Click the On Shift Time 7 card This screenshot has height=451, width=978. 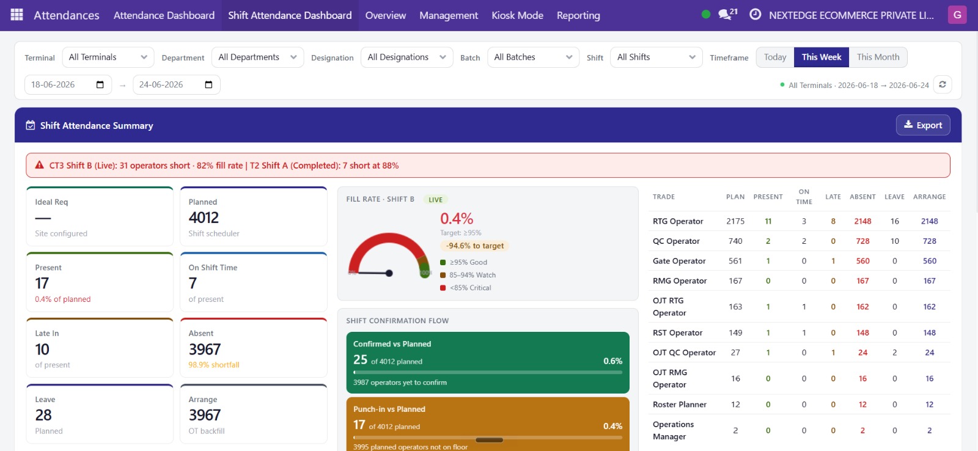[x=254, y=282]
